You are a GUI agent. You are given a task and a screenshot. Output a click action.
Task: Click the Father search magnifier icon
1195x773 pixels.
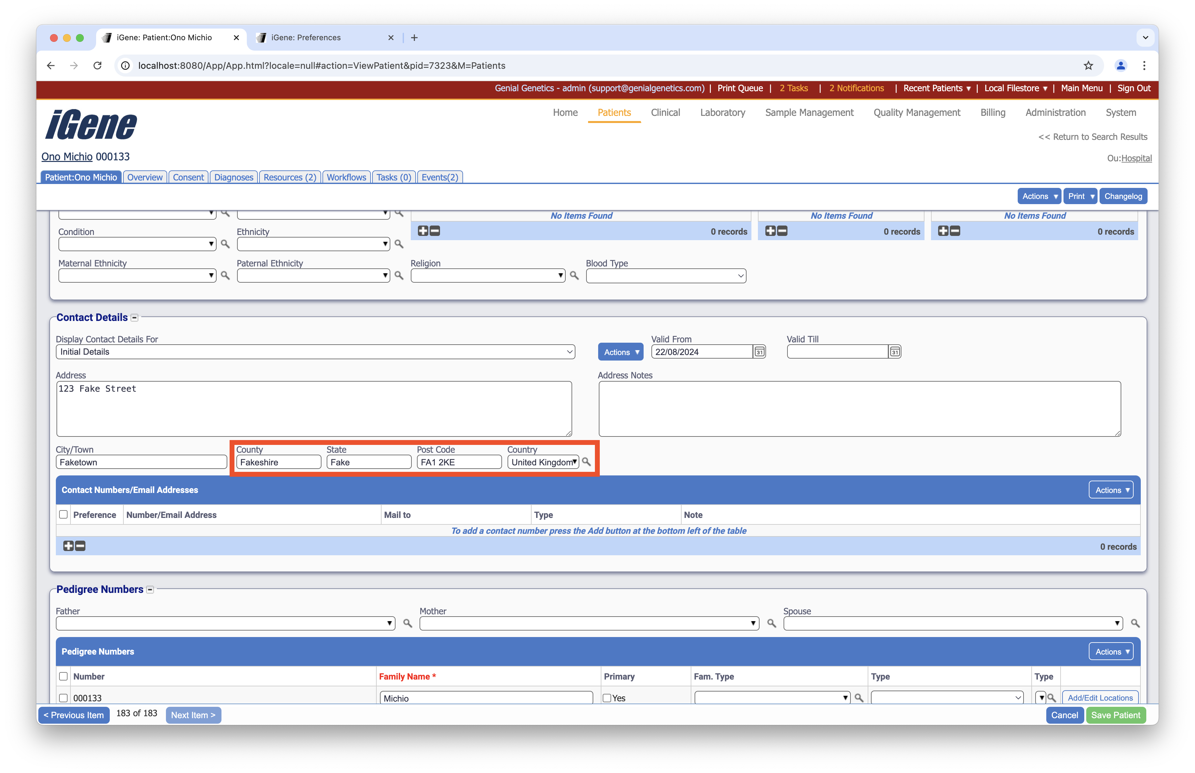(407, 623)
